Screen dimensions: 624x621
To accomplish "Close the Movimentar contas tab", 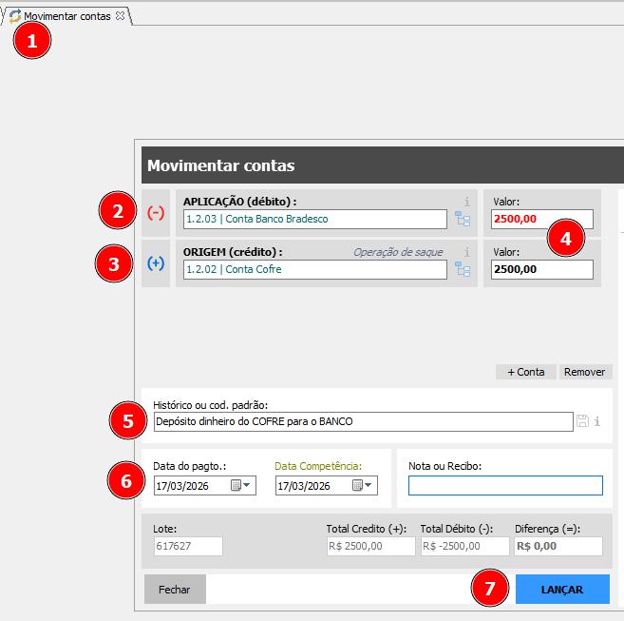I will [120, 16].
